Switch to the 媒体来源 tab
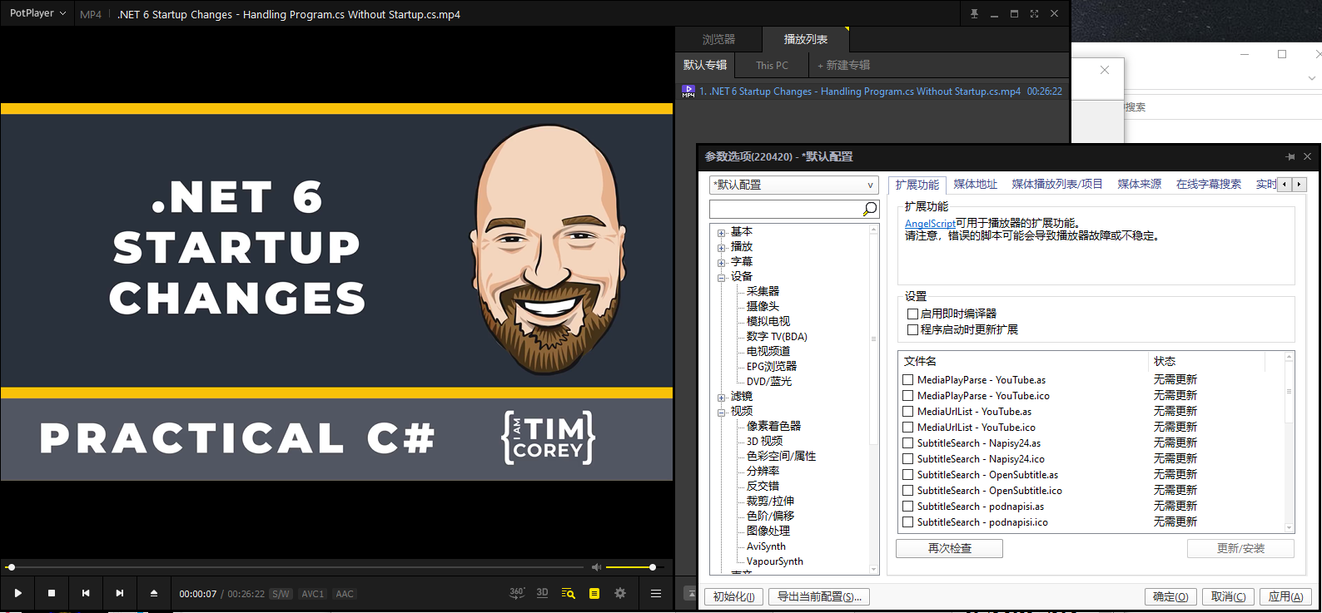Screen dimensions: 1322x613 pyautogui.click(x=1139, y=185)
